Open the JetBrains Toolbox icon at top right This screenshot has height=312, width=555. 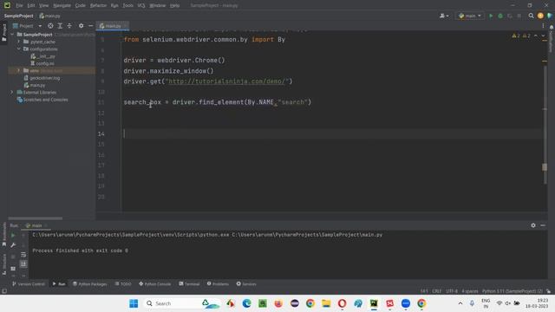coord(549,16)
